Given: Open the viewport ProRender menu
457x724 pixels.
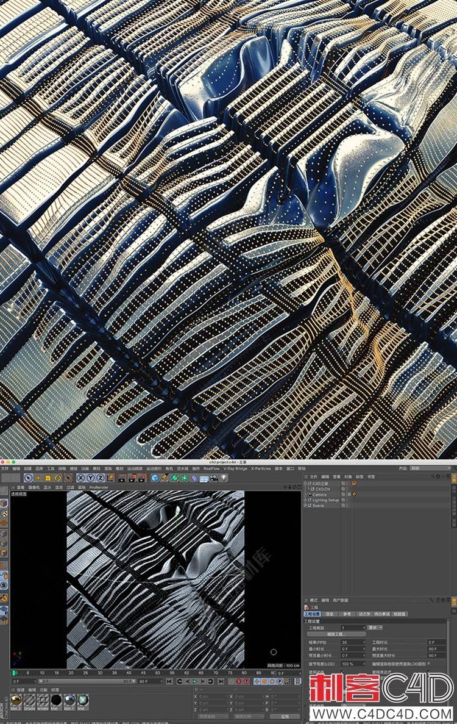Looking at the screenshot, I should tap(99, 487).
